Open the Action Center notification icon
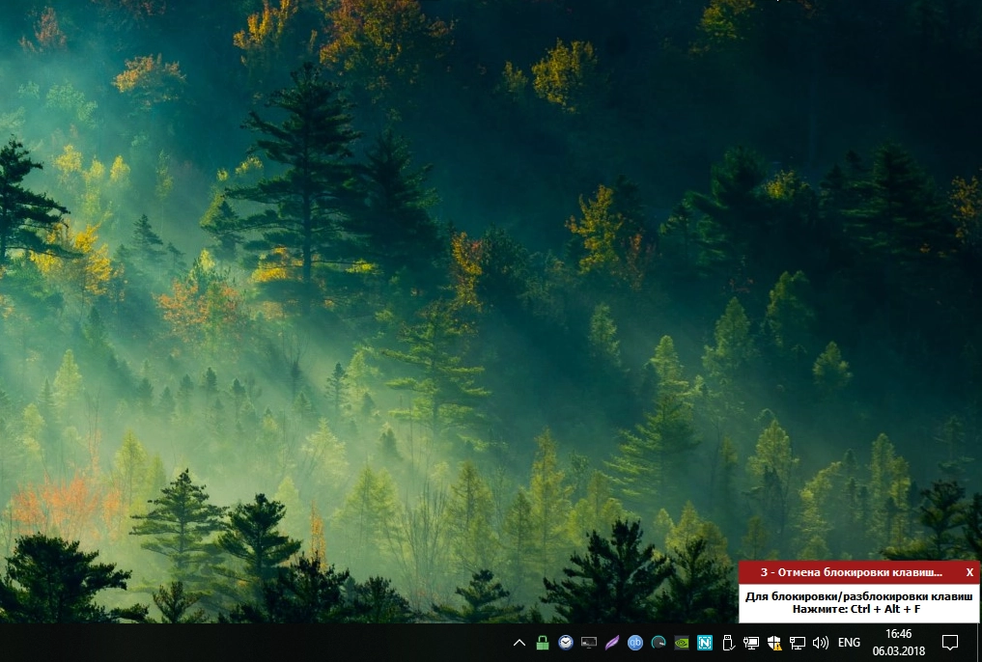The width and height of the screenshot is (982, 662). click(950, 643)
